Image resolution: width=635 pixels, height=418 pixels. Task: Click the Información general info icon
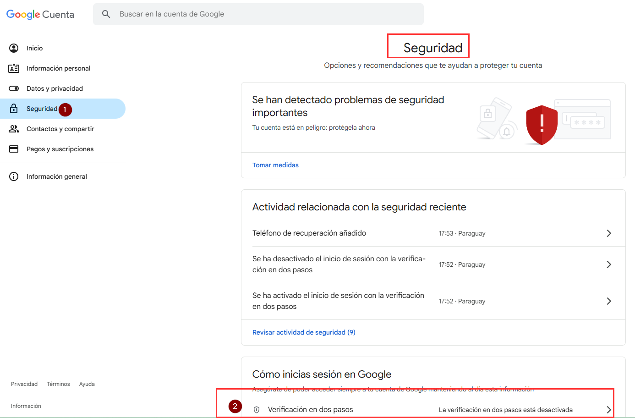pos(14,176)
